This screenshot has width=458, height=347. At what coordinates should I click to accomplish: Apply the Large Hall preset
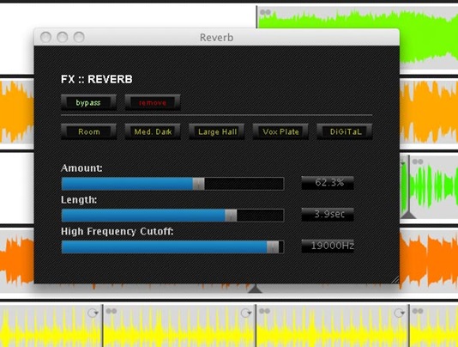click(216, 131)
